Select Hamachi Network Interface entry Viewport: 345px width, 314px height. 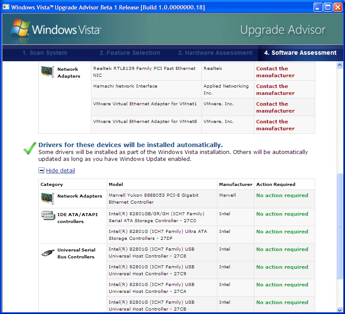coord(125,86)
